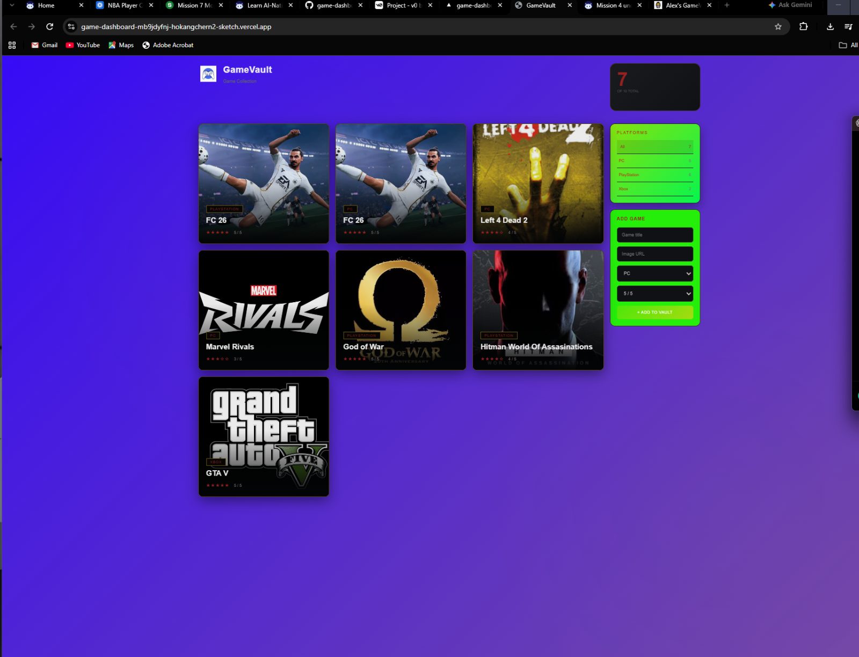
Task: Open the media controls icon
Action: [848, 26]
